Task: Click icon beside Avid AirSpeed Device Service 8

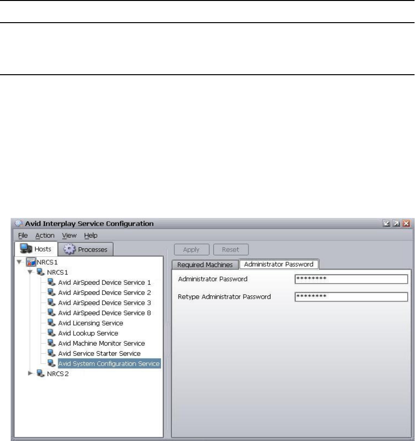Action: tap(51, 312)
